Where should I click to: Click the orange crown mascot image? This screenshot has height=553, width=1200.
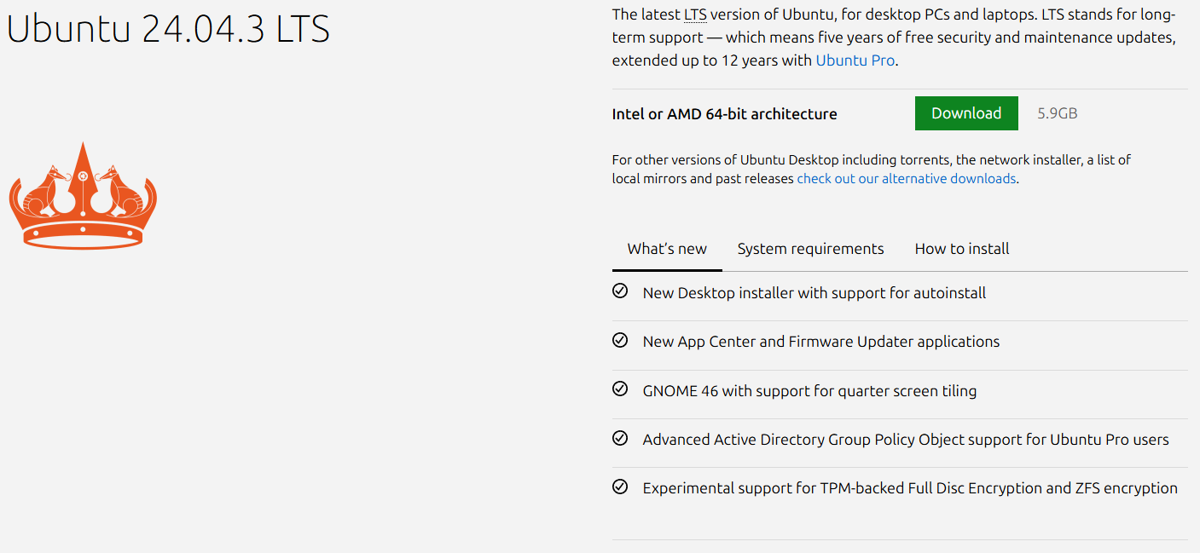tap(83, 195)
